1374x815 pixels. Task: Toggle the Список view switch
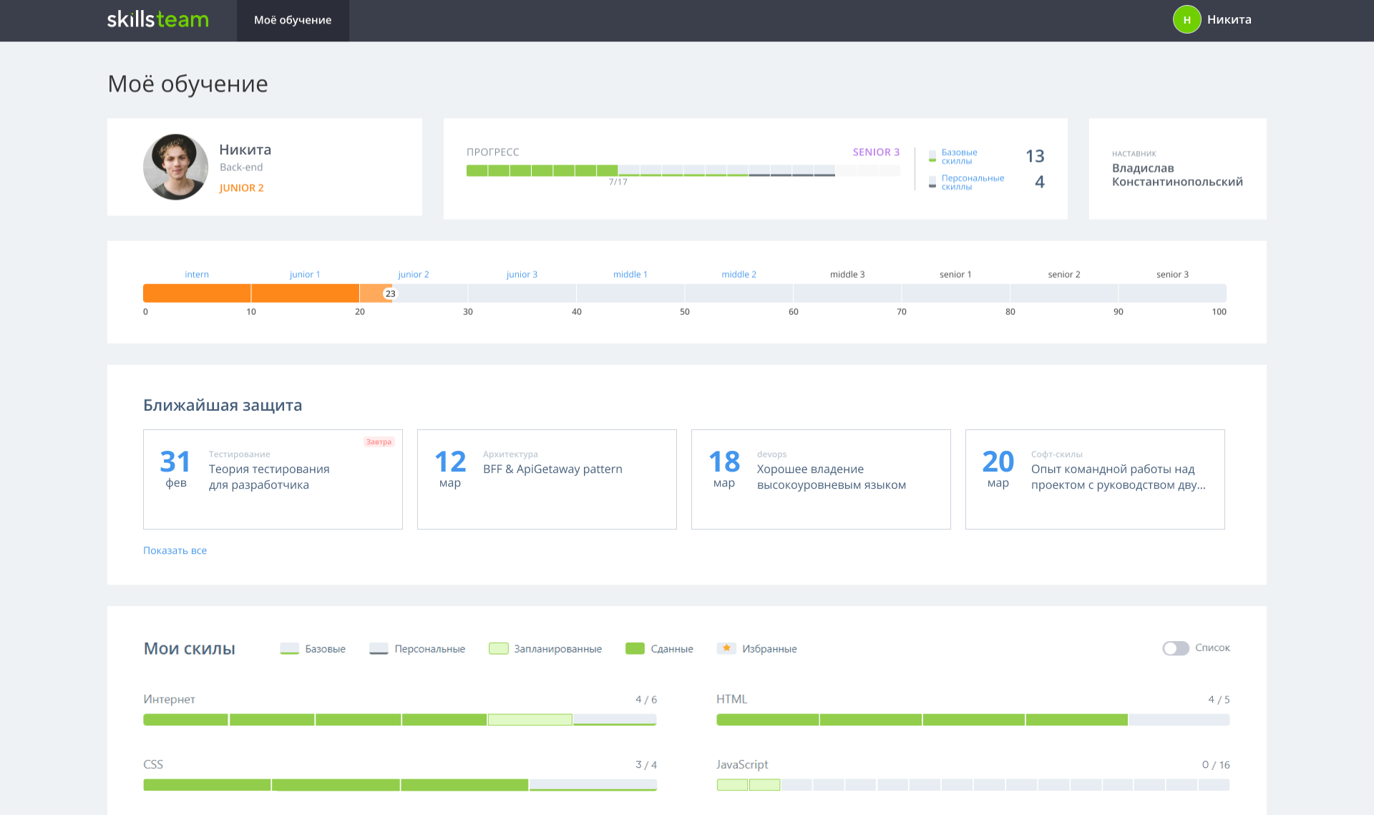1175,648
